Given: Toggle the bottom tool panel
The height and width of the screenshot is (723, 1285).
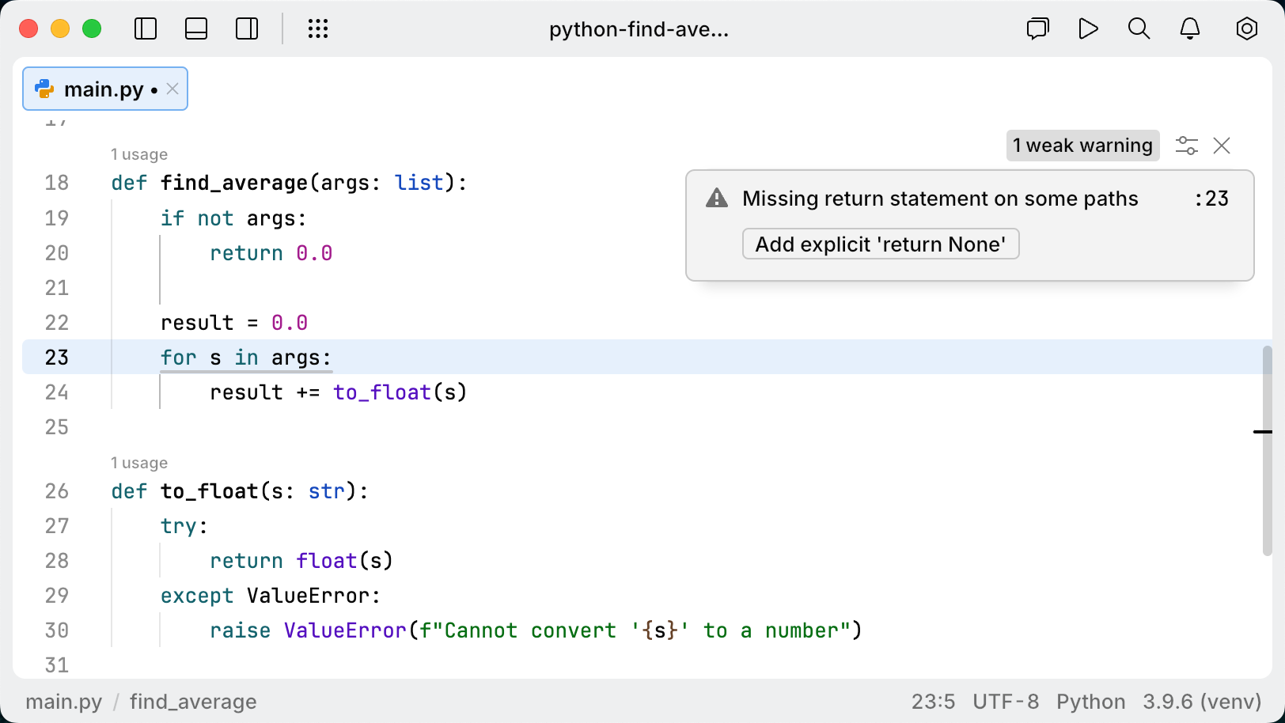Looking at the screenshot, I should 196,29.
